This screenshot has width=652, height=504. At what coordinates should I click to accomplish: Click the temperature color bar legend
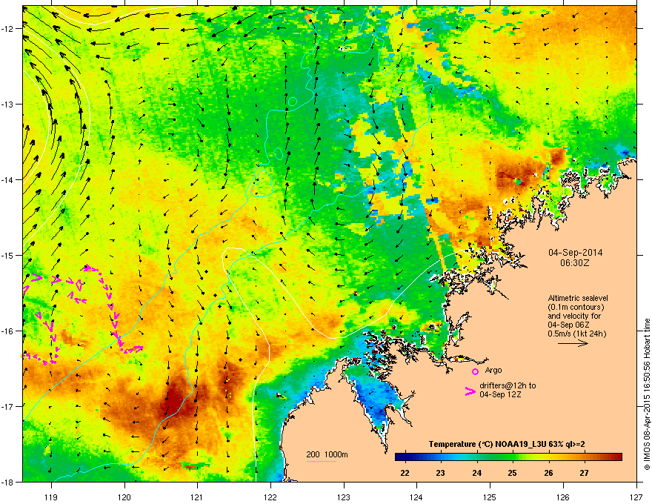508,457
